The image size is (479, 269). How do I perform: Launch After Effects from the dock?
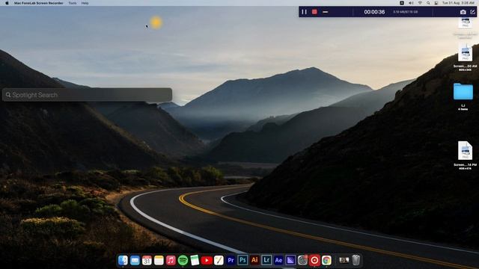click(x=278, y=260)
